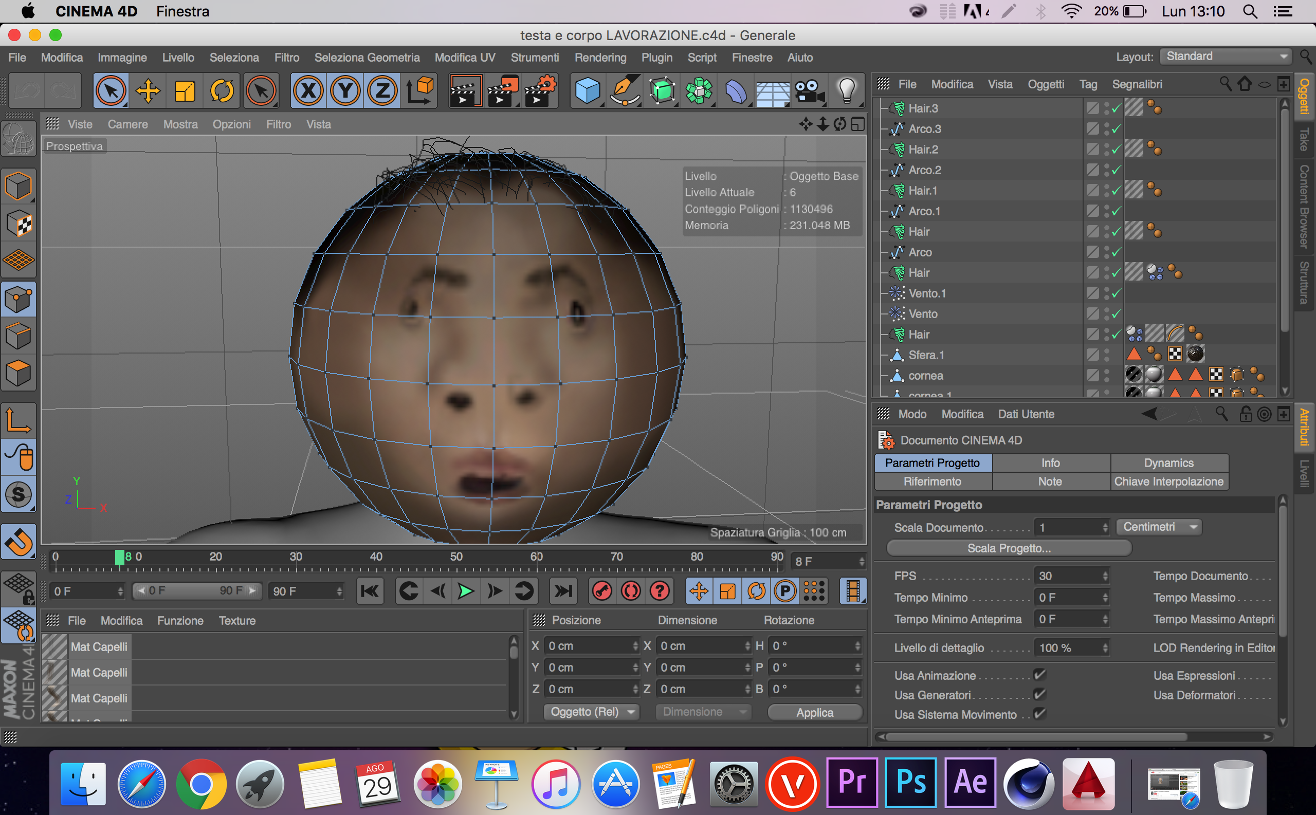
Task: Toggle Usa Animazione checkbox
Action: pyautogui.click(x=1039, y=675)
